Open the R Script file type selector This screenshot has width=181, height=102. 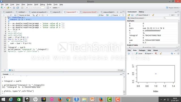[x=121, y=70]
